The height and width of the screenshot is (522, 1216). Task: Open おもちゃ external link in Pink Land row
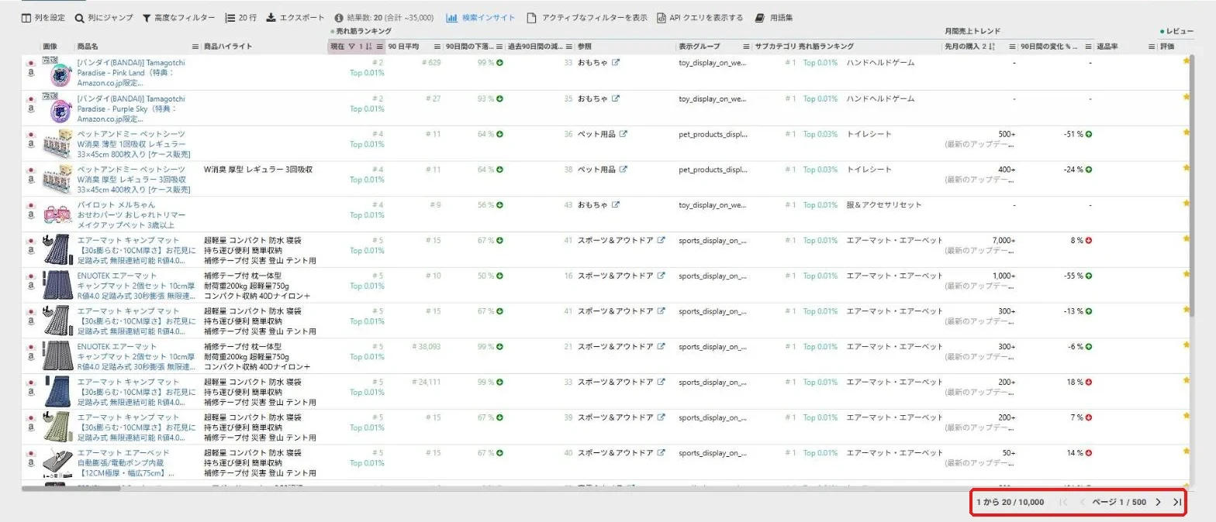click(x=616, y=63)
